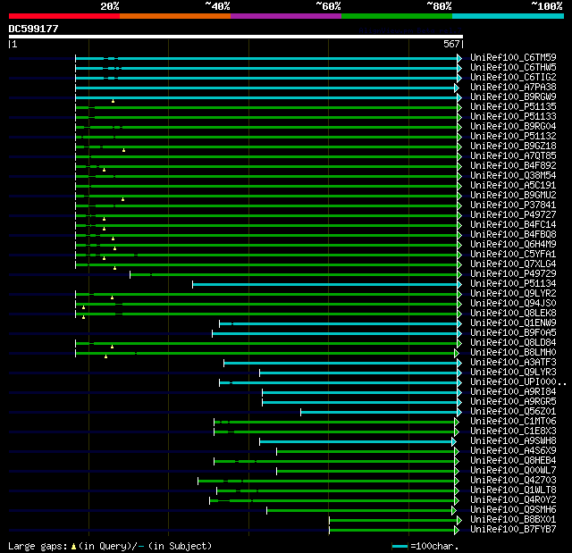572x553 pixels.
Task: Click the purple ~60% identity legend segment
Action: 286,16
